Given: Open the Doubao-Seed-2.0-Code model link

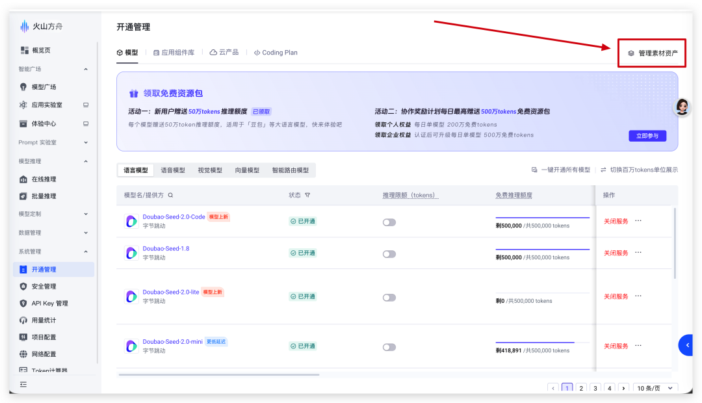Looking at the screenshot, I should 174,216.
